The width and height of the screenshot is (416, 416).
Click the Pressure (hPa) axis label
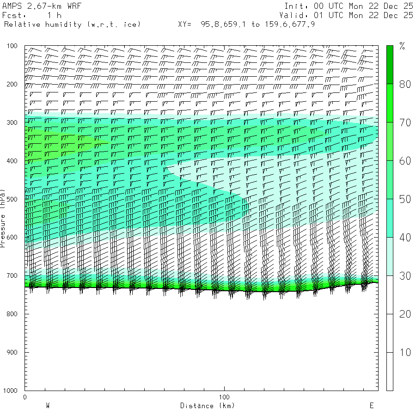[x=3, y=218]
